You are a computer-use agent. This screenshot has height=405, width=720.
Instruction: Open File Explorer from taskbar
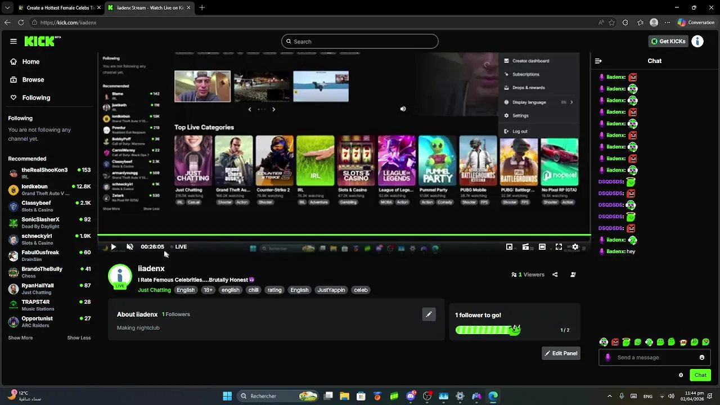[344, 396]
